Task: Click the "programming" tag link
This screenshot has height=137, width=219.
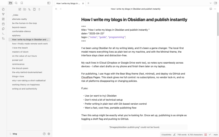Action: click(x=117, y=37)
